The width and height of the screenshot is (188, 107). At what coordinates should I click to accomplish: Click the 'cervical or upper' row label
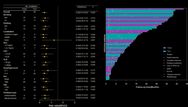click(11, 34)
